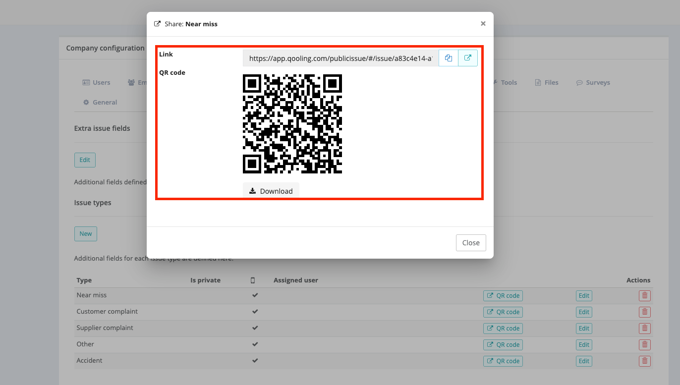This screenshot has height=385, width=680.
Task: Delete the Accident issue type
Action: point(644,361)
